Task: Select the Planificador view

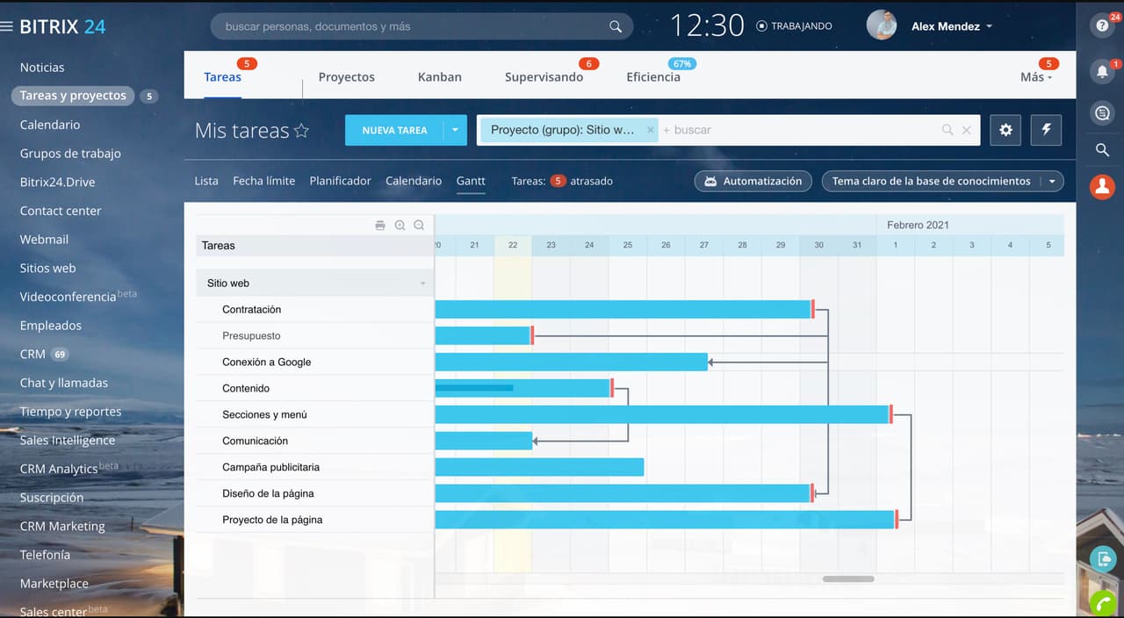Action: point(340,181)
